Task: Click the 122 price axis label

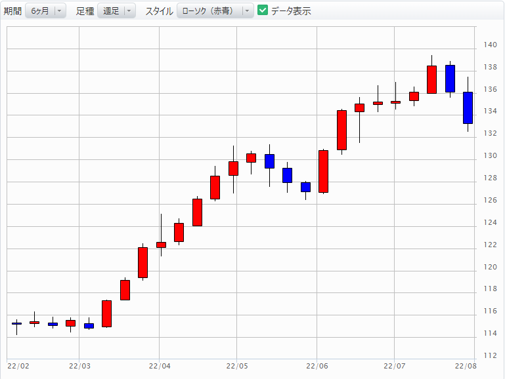Action: [490, 245]
